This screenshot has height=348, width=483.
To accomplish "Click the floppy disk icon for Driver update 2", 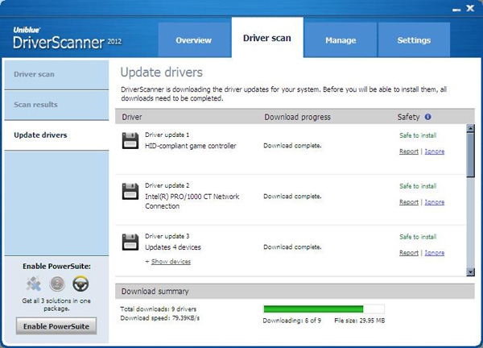I will point(130,191).
